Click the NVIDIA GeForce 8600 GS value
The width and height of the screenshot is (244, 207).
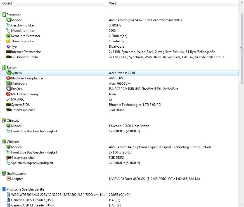(x=154, y=179)
